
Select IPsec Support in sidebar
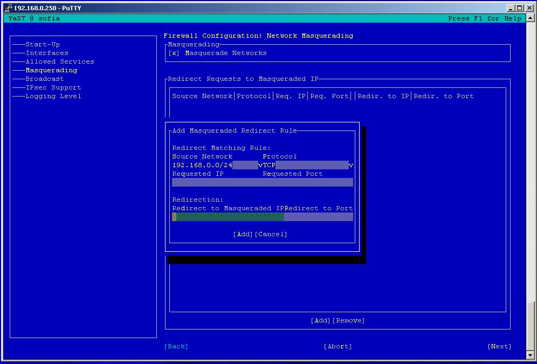tap(53, 87)
